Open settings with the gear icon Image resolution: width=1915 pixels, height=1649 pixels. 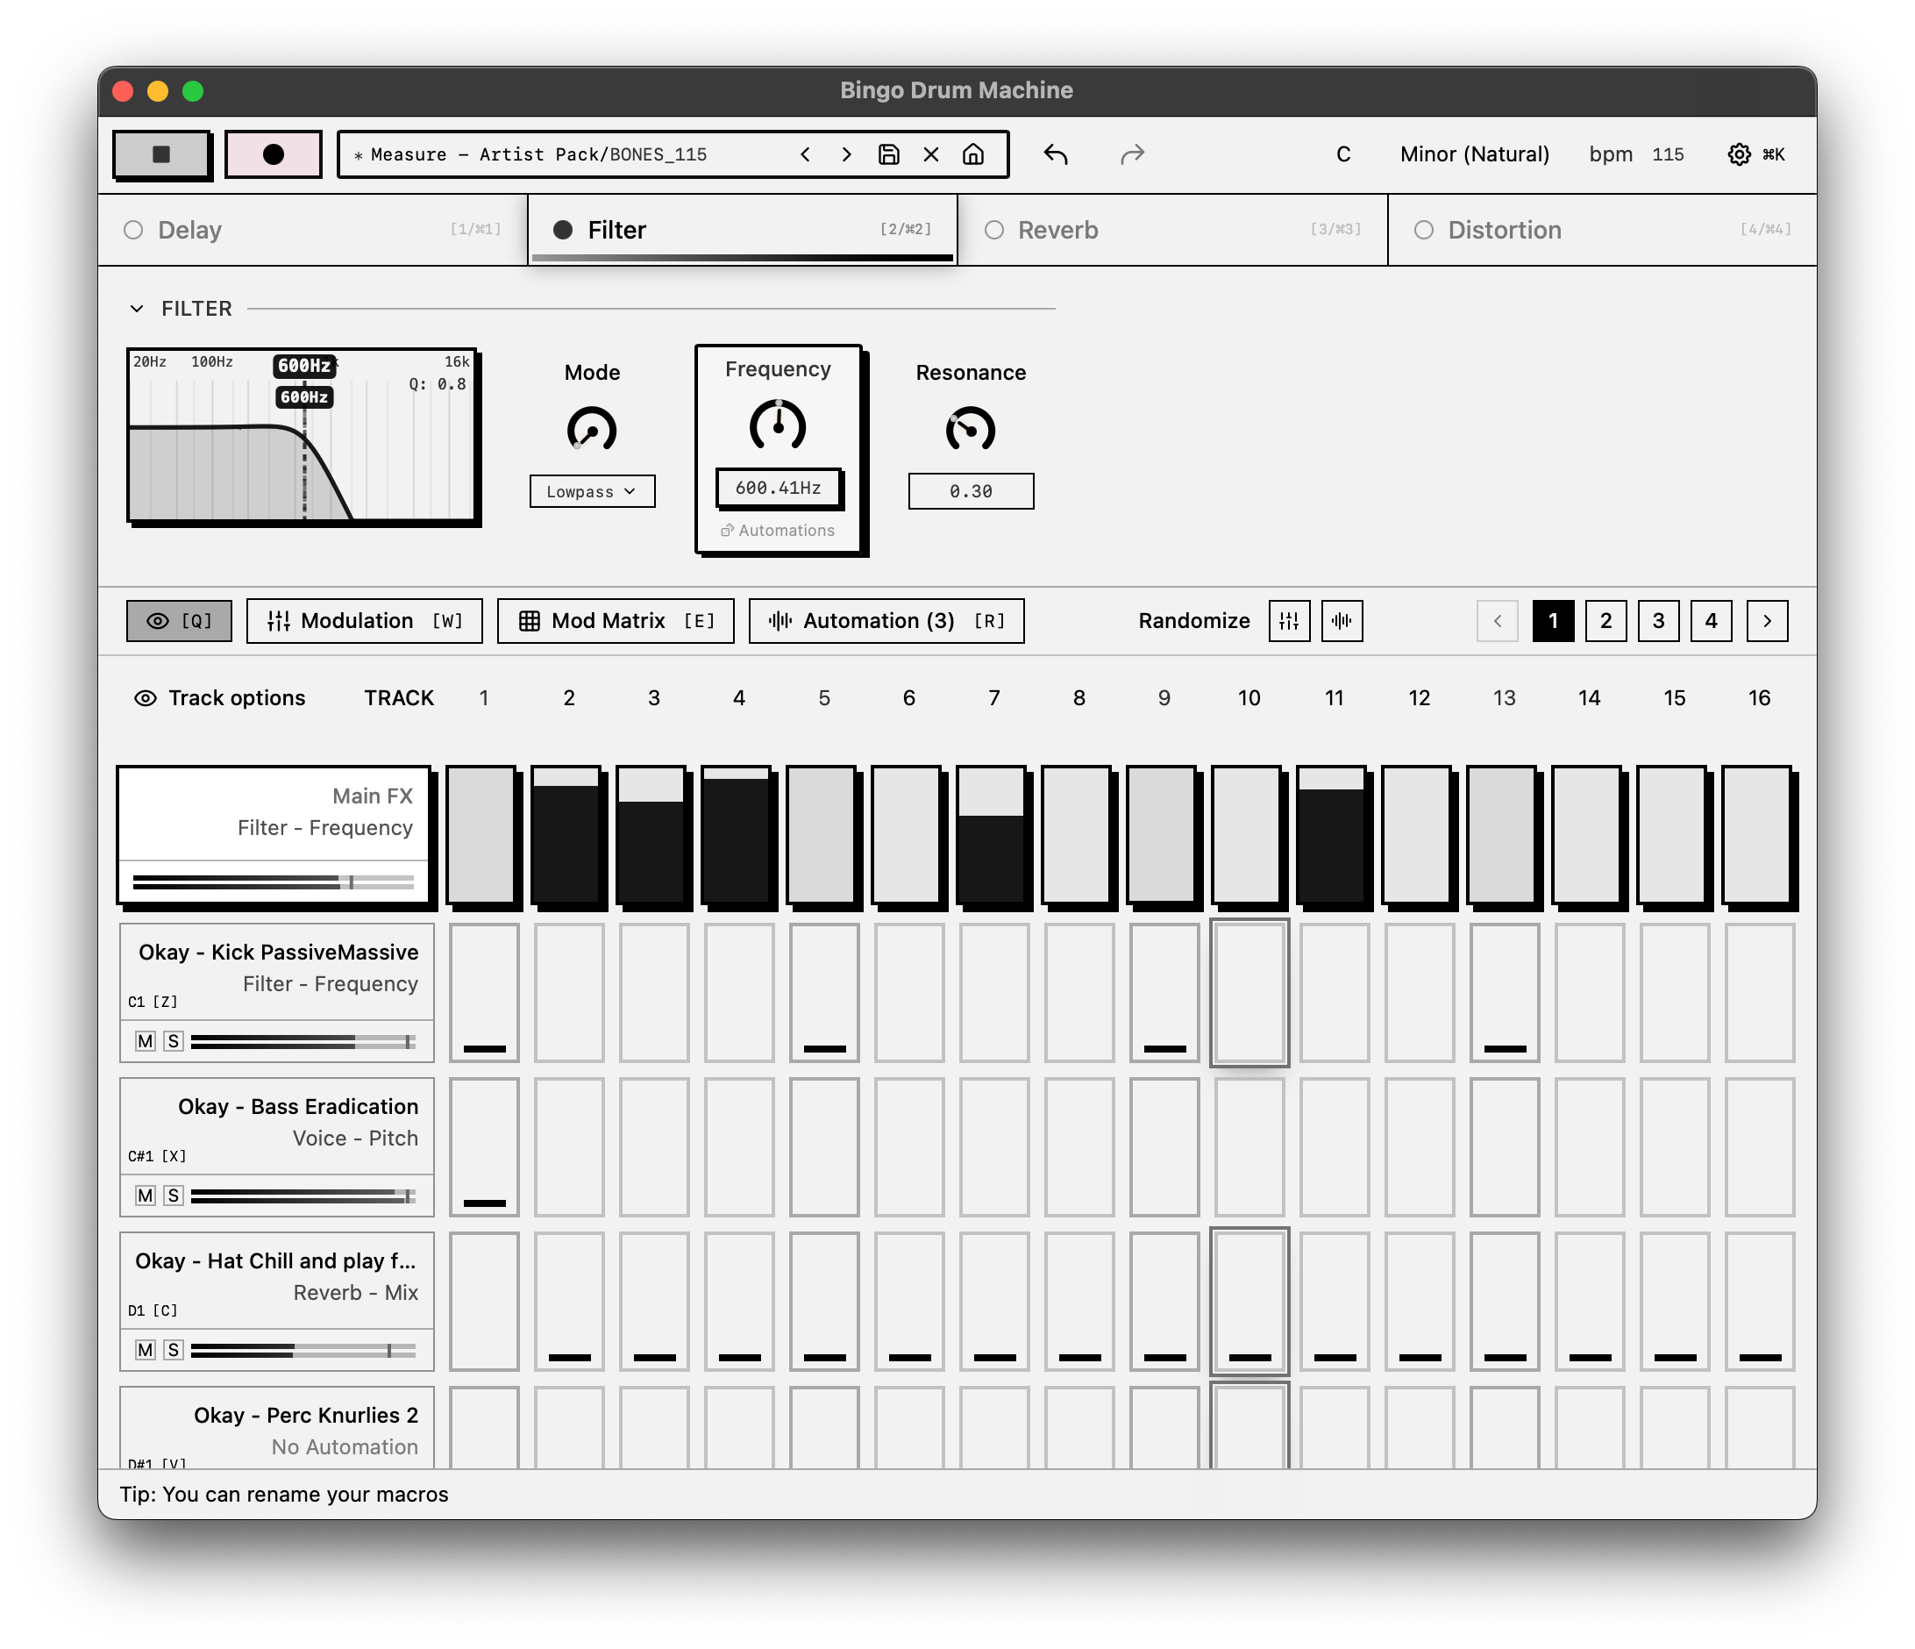[1739, 154]
